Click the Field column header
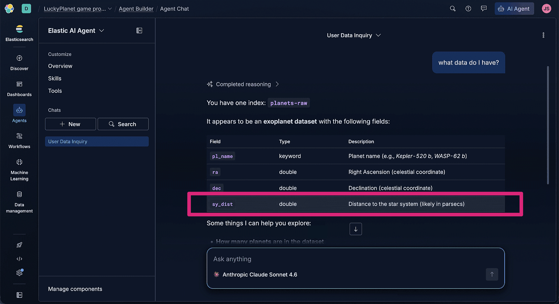 pyautogui.click(x=215, y=142)
